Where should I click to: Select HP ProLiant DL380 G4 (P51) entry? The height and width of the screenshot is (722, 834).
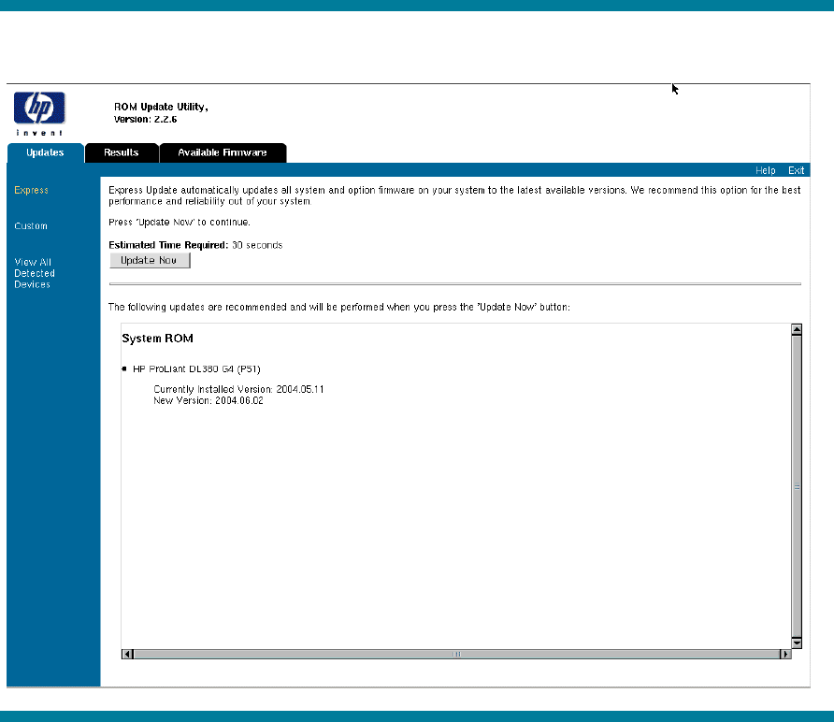[x=196, y=368]
